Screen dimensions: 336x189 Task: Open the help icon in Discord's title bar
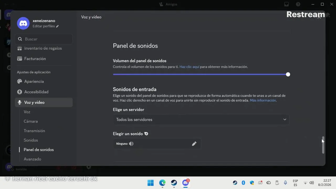[298, 4]
